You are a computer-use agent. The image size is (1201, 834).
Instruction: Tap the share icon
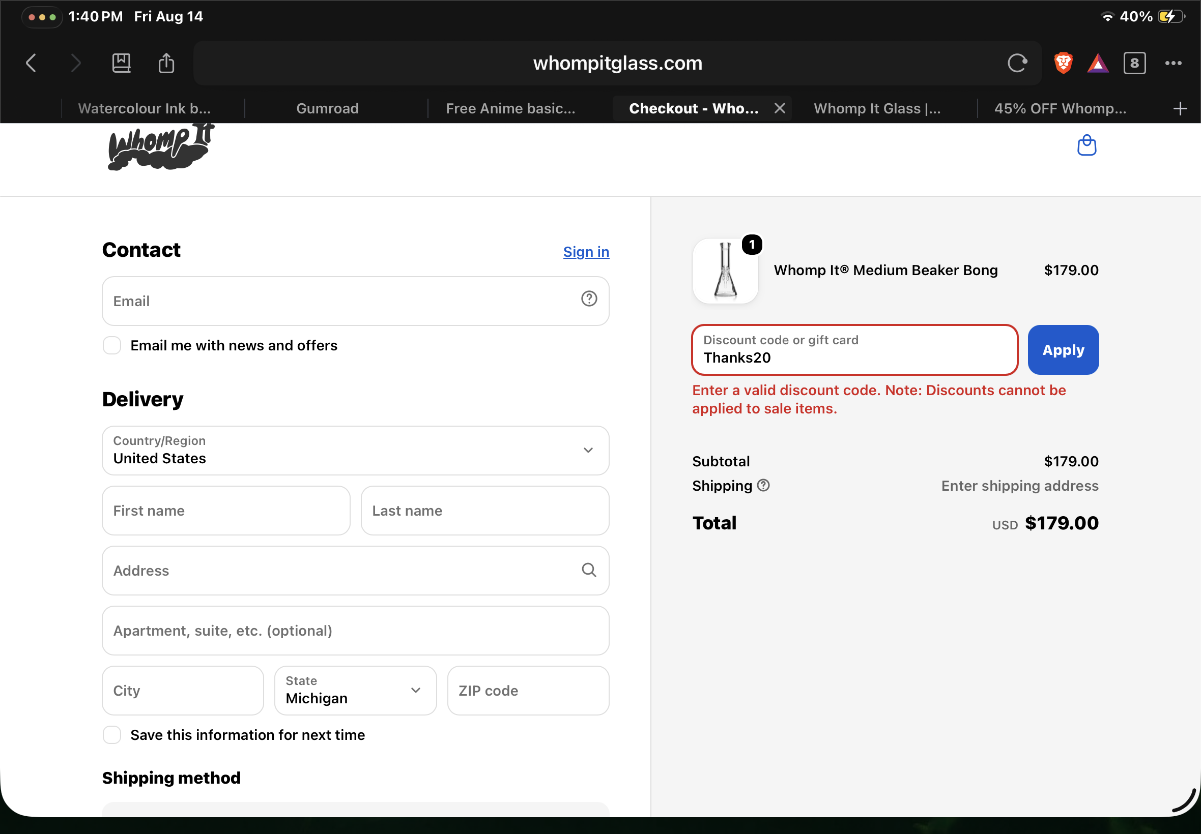pos(166,63)
